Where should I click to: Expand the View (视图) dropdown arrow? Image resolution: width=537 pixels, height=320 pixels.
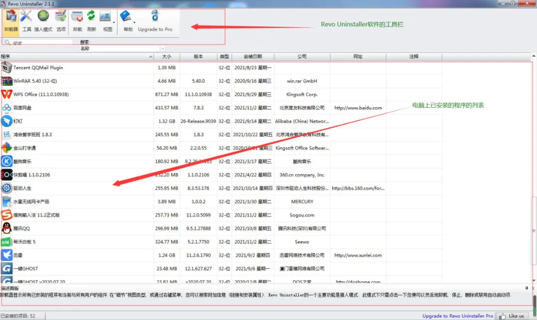[x=114, y=22]
